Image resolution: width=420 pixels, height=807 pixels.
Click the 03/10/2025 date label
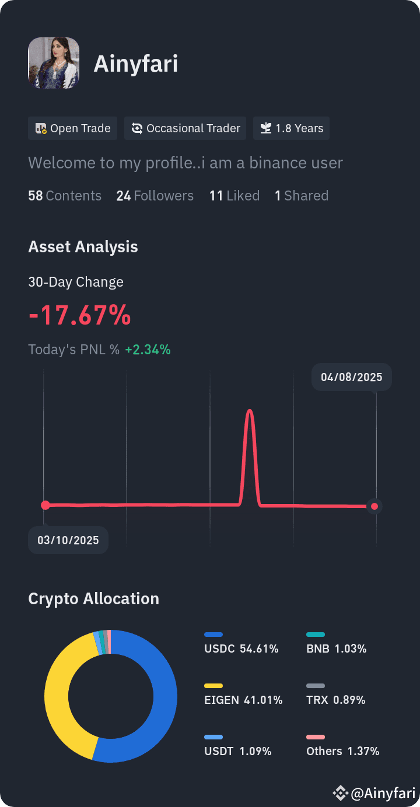point(68,540)
